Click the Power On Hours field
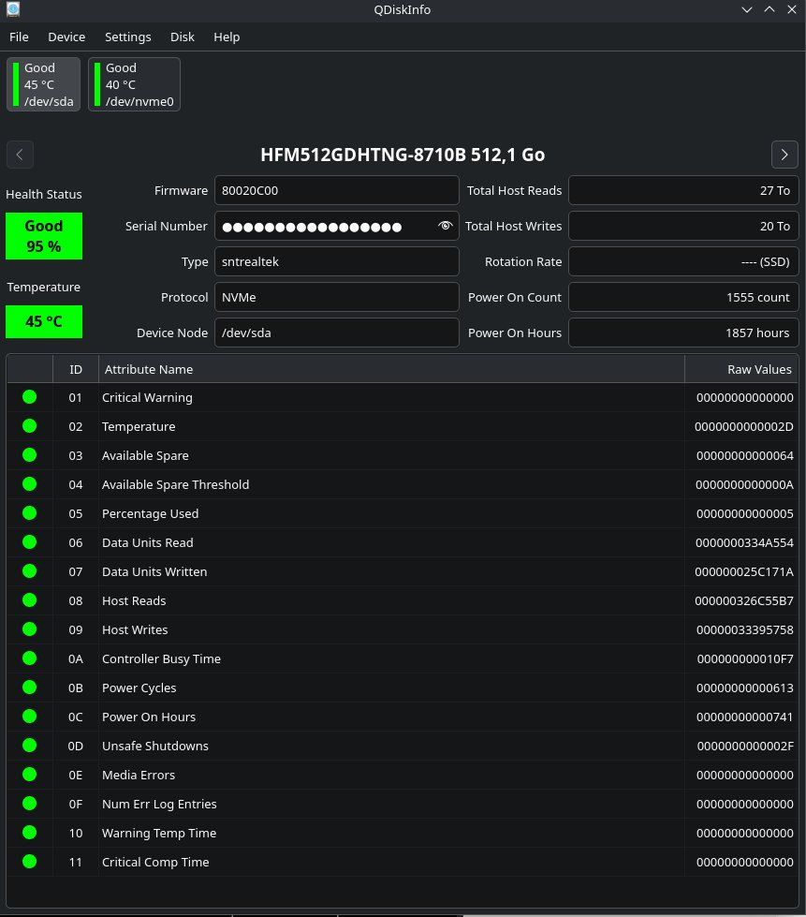 click(x=683, y=333)
